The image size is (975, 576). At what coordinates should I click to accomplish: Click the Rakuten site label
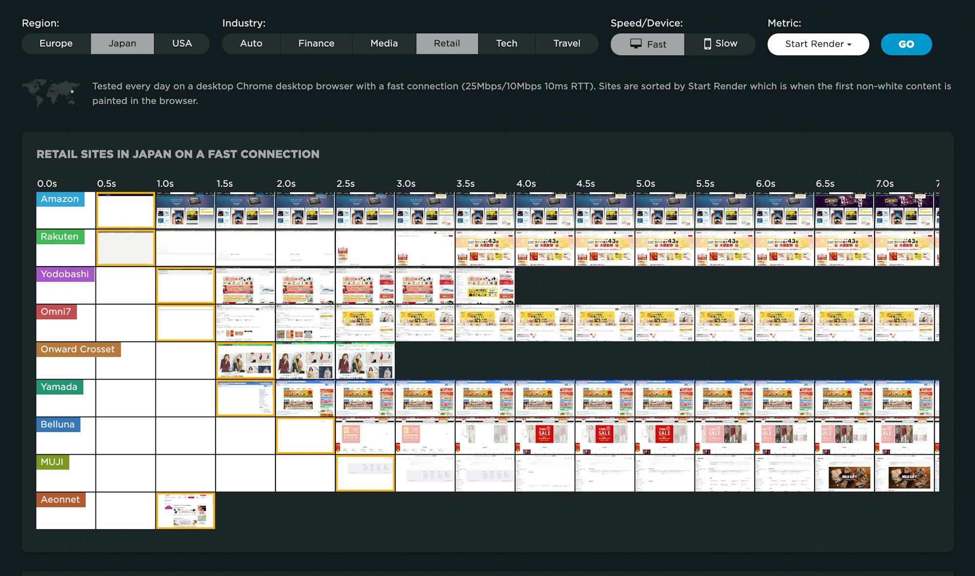(59, 236)
